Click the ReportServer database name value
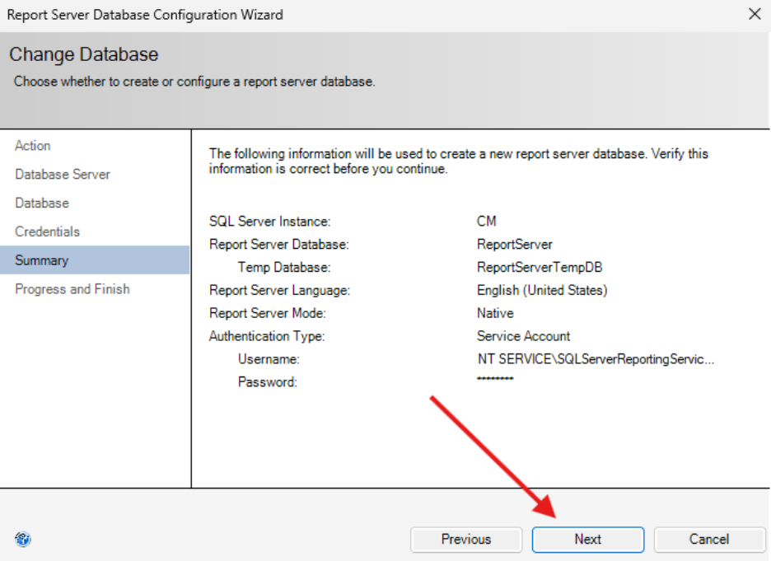This screenshot has height=561, width=771. [x=515, y=245]
